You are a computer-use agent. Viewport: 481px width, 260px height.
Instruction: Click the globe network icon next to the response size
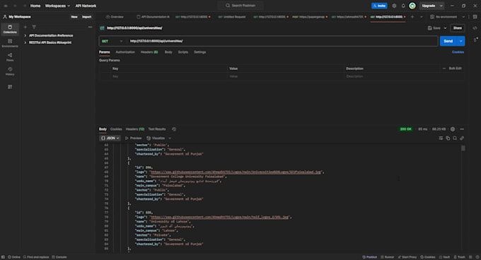(x=453, y=129)
